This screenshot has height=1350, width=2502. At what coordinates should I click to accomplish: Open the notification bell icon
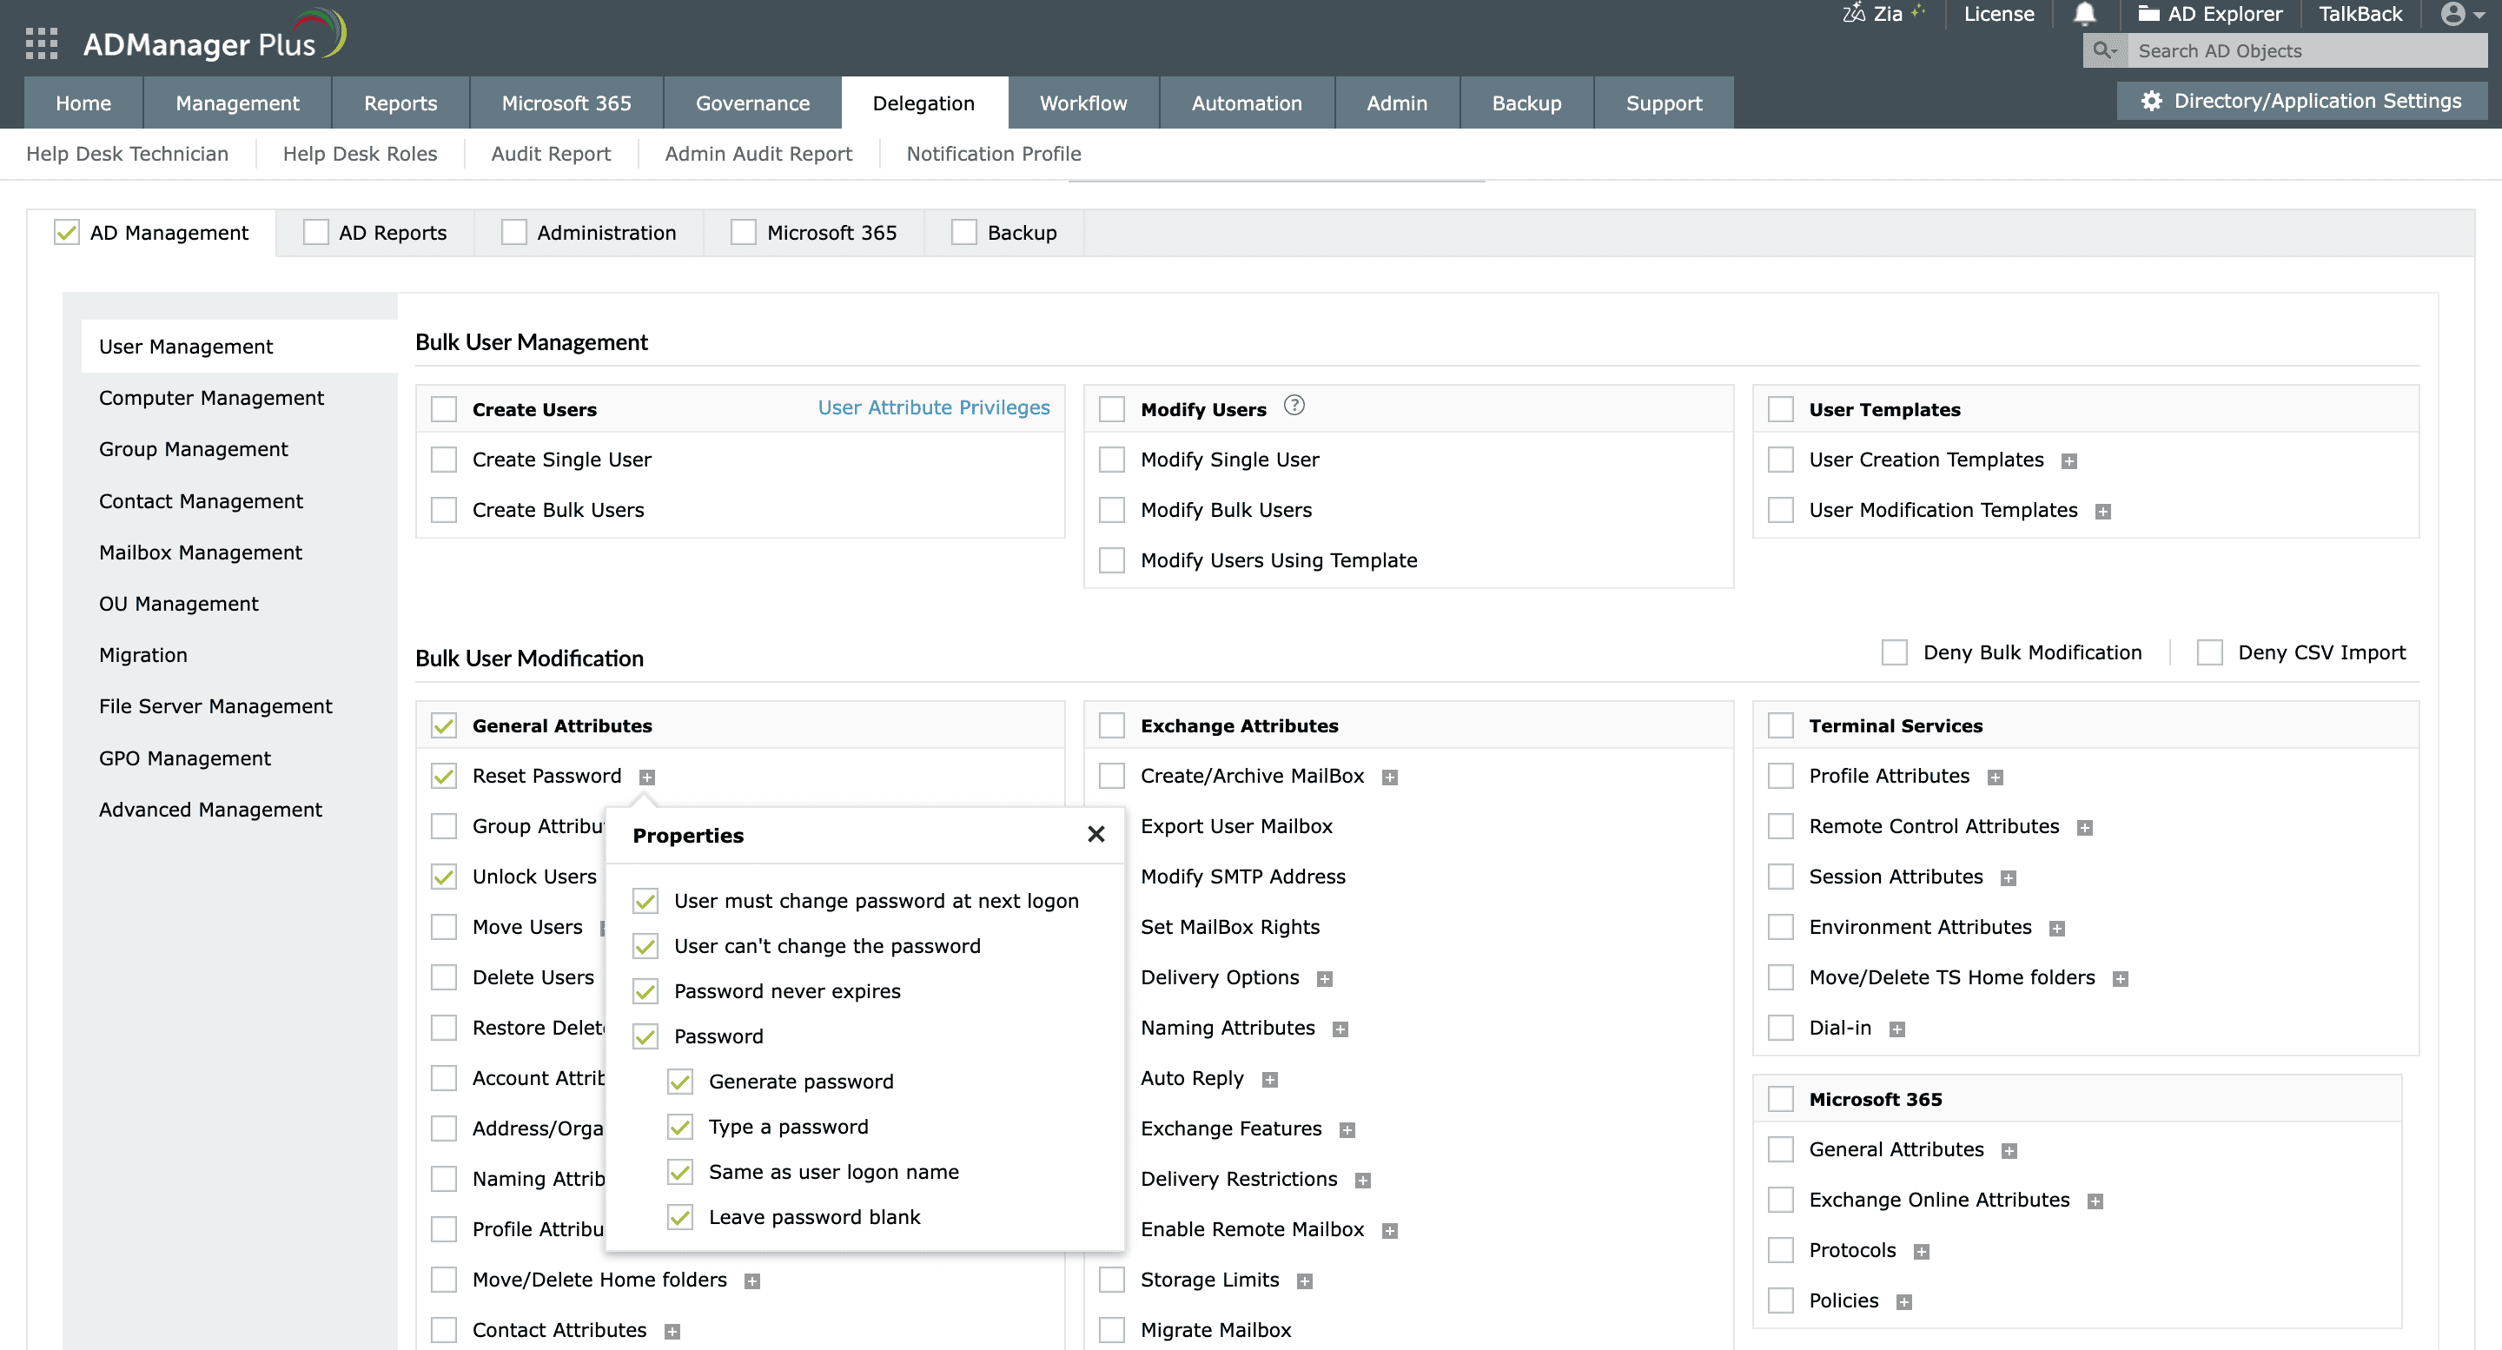click(2084, 14)
